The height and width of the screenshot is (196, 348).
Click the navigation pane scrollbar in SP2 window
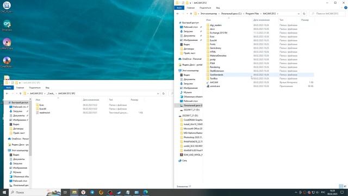[30, 128]
